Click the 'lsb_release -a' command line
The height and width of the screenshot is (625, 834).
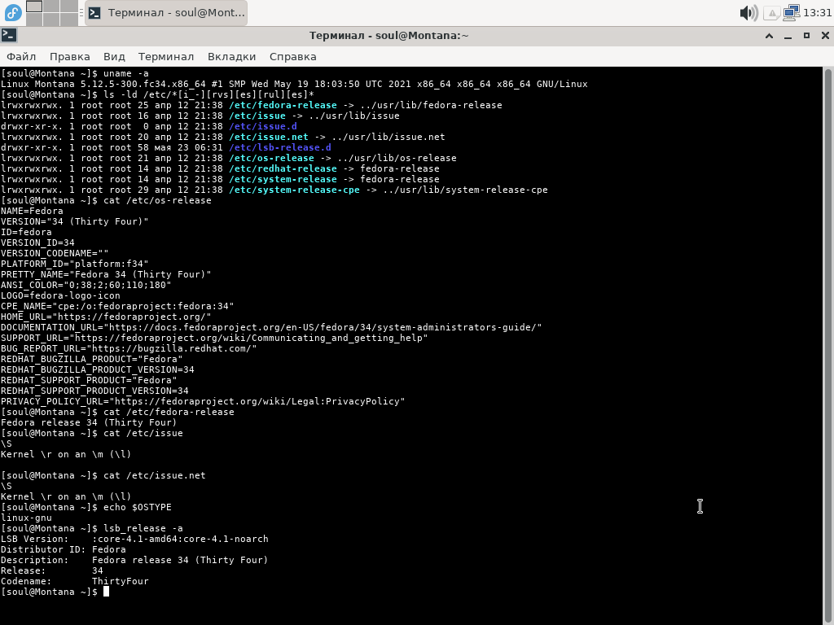[92, 528]
